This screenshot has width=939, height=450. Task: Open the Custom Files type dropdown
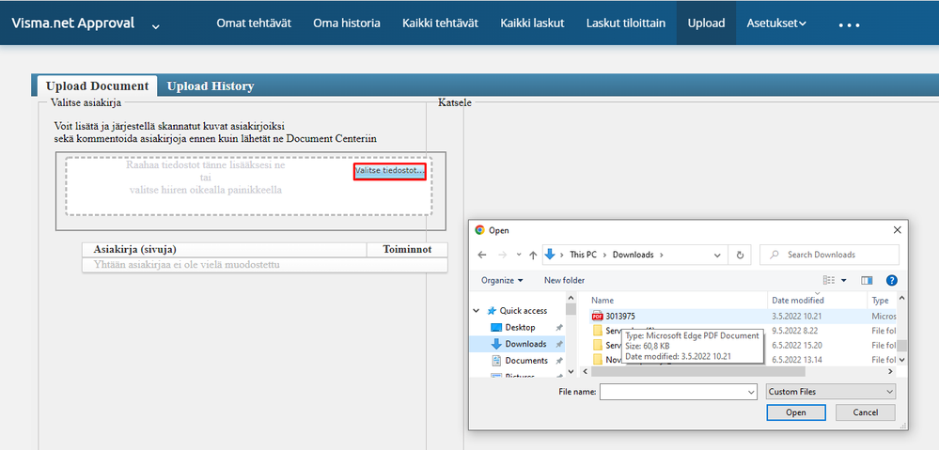point(831,392)
